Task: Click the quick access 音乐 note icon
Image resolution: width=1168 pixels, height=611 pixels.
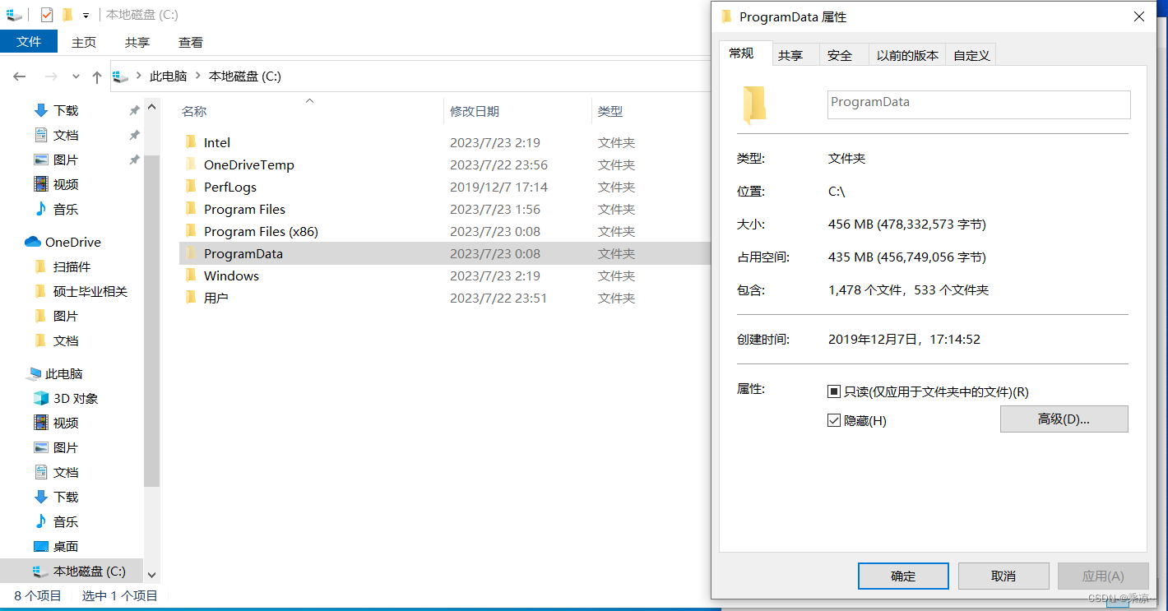Action: 41,209
